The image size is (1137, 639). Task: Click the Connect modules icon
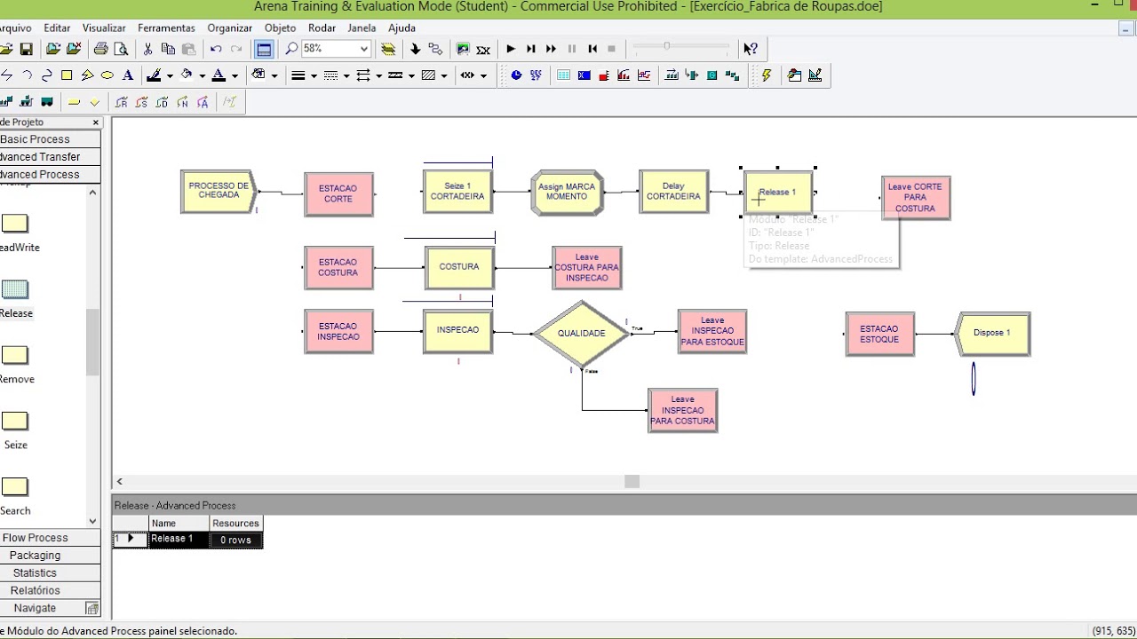(435, 49)
